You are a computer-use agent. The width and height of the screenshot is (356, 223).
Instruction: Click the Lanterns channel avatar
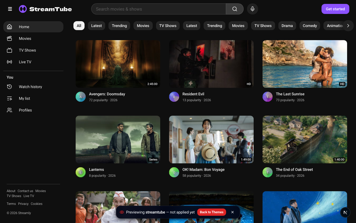[x=81, y=172]
